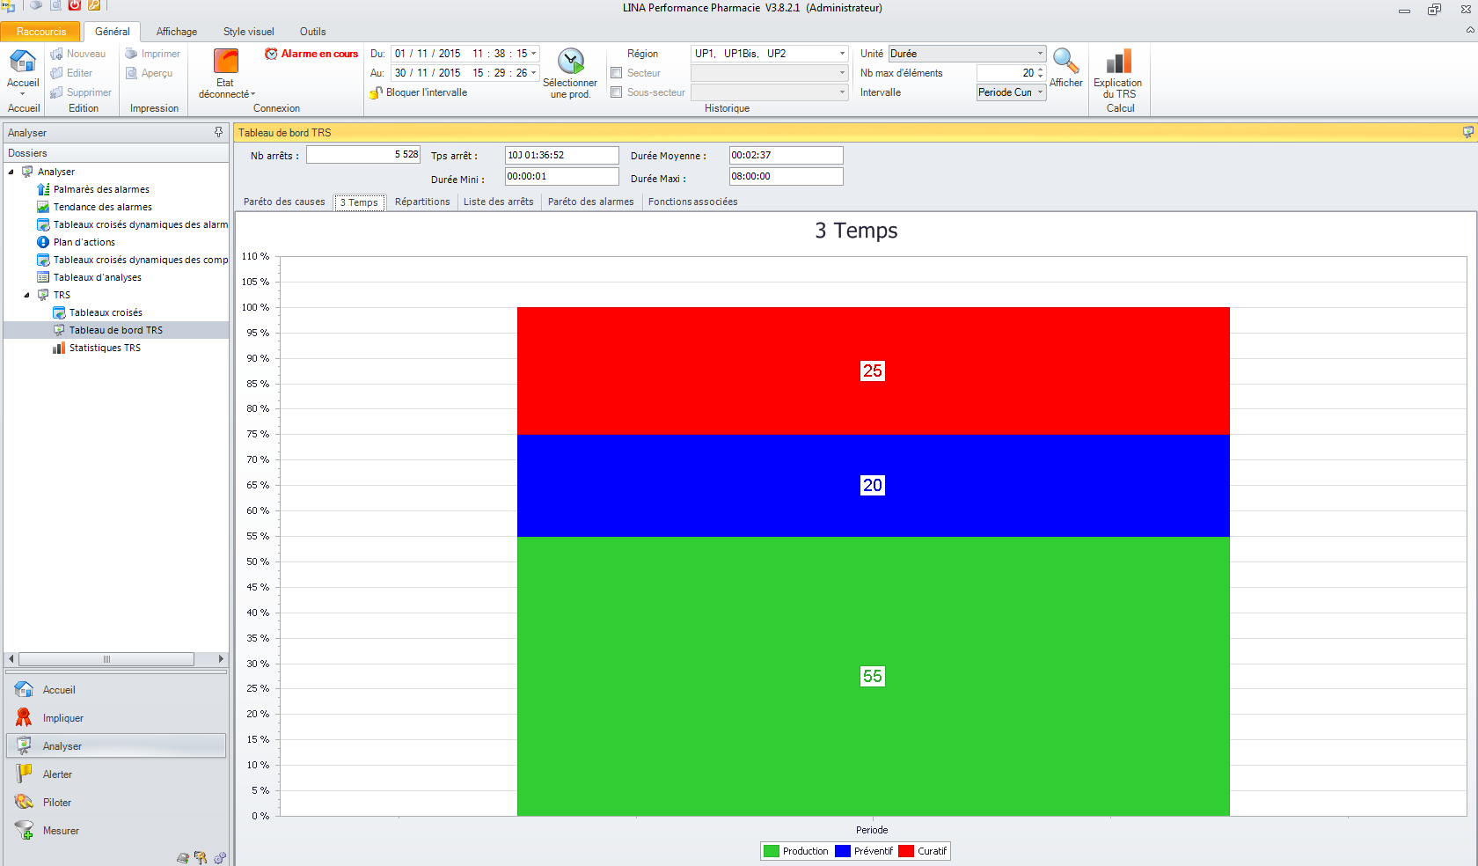The image size is (1478, 866).
Task: Open the Au date picker dropdown arrow
Action: pos(533,73)
